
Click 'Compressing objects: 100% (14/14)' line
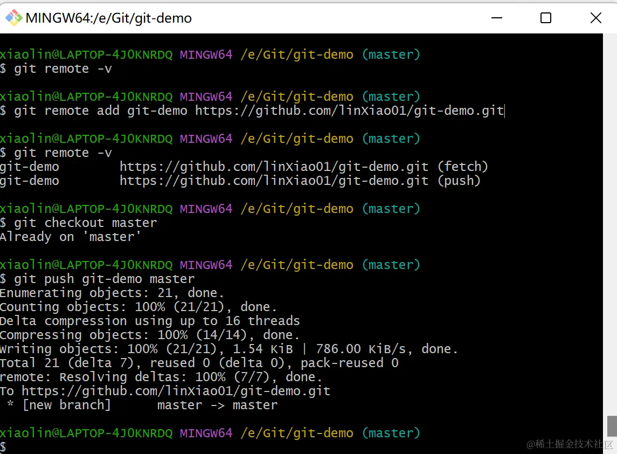tap(149, 335)
